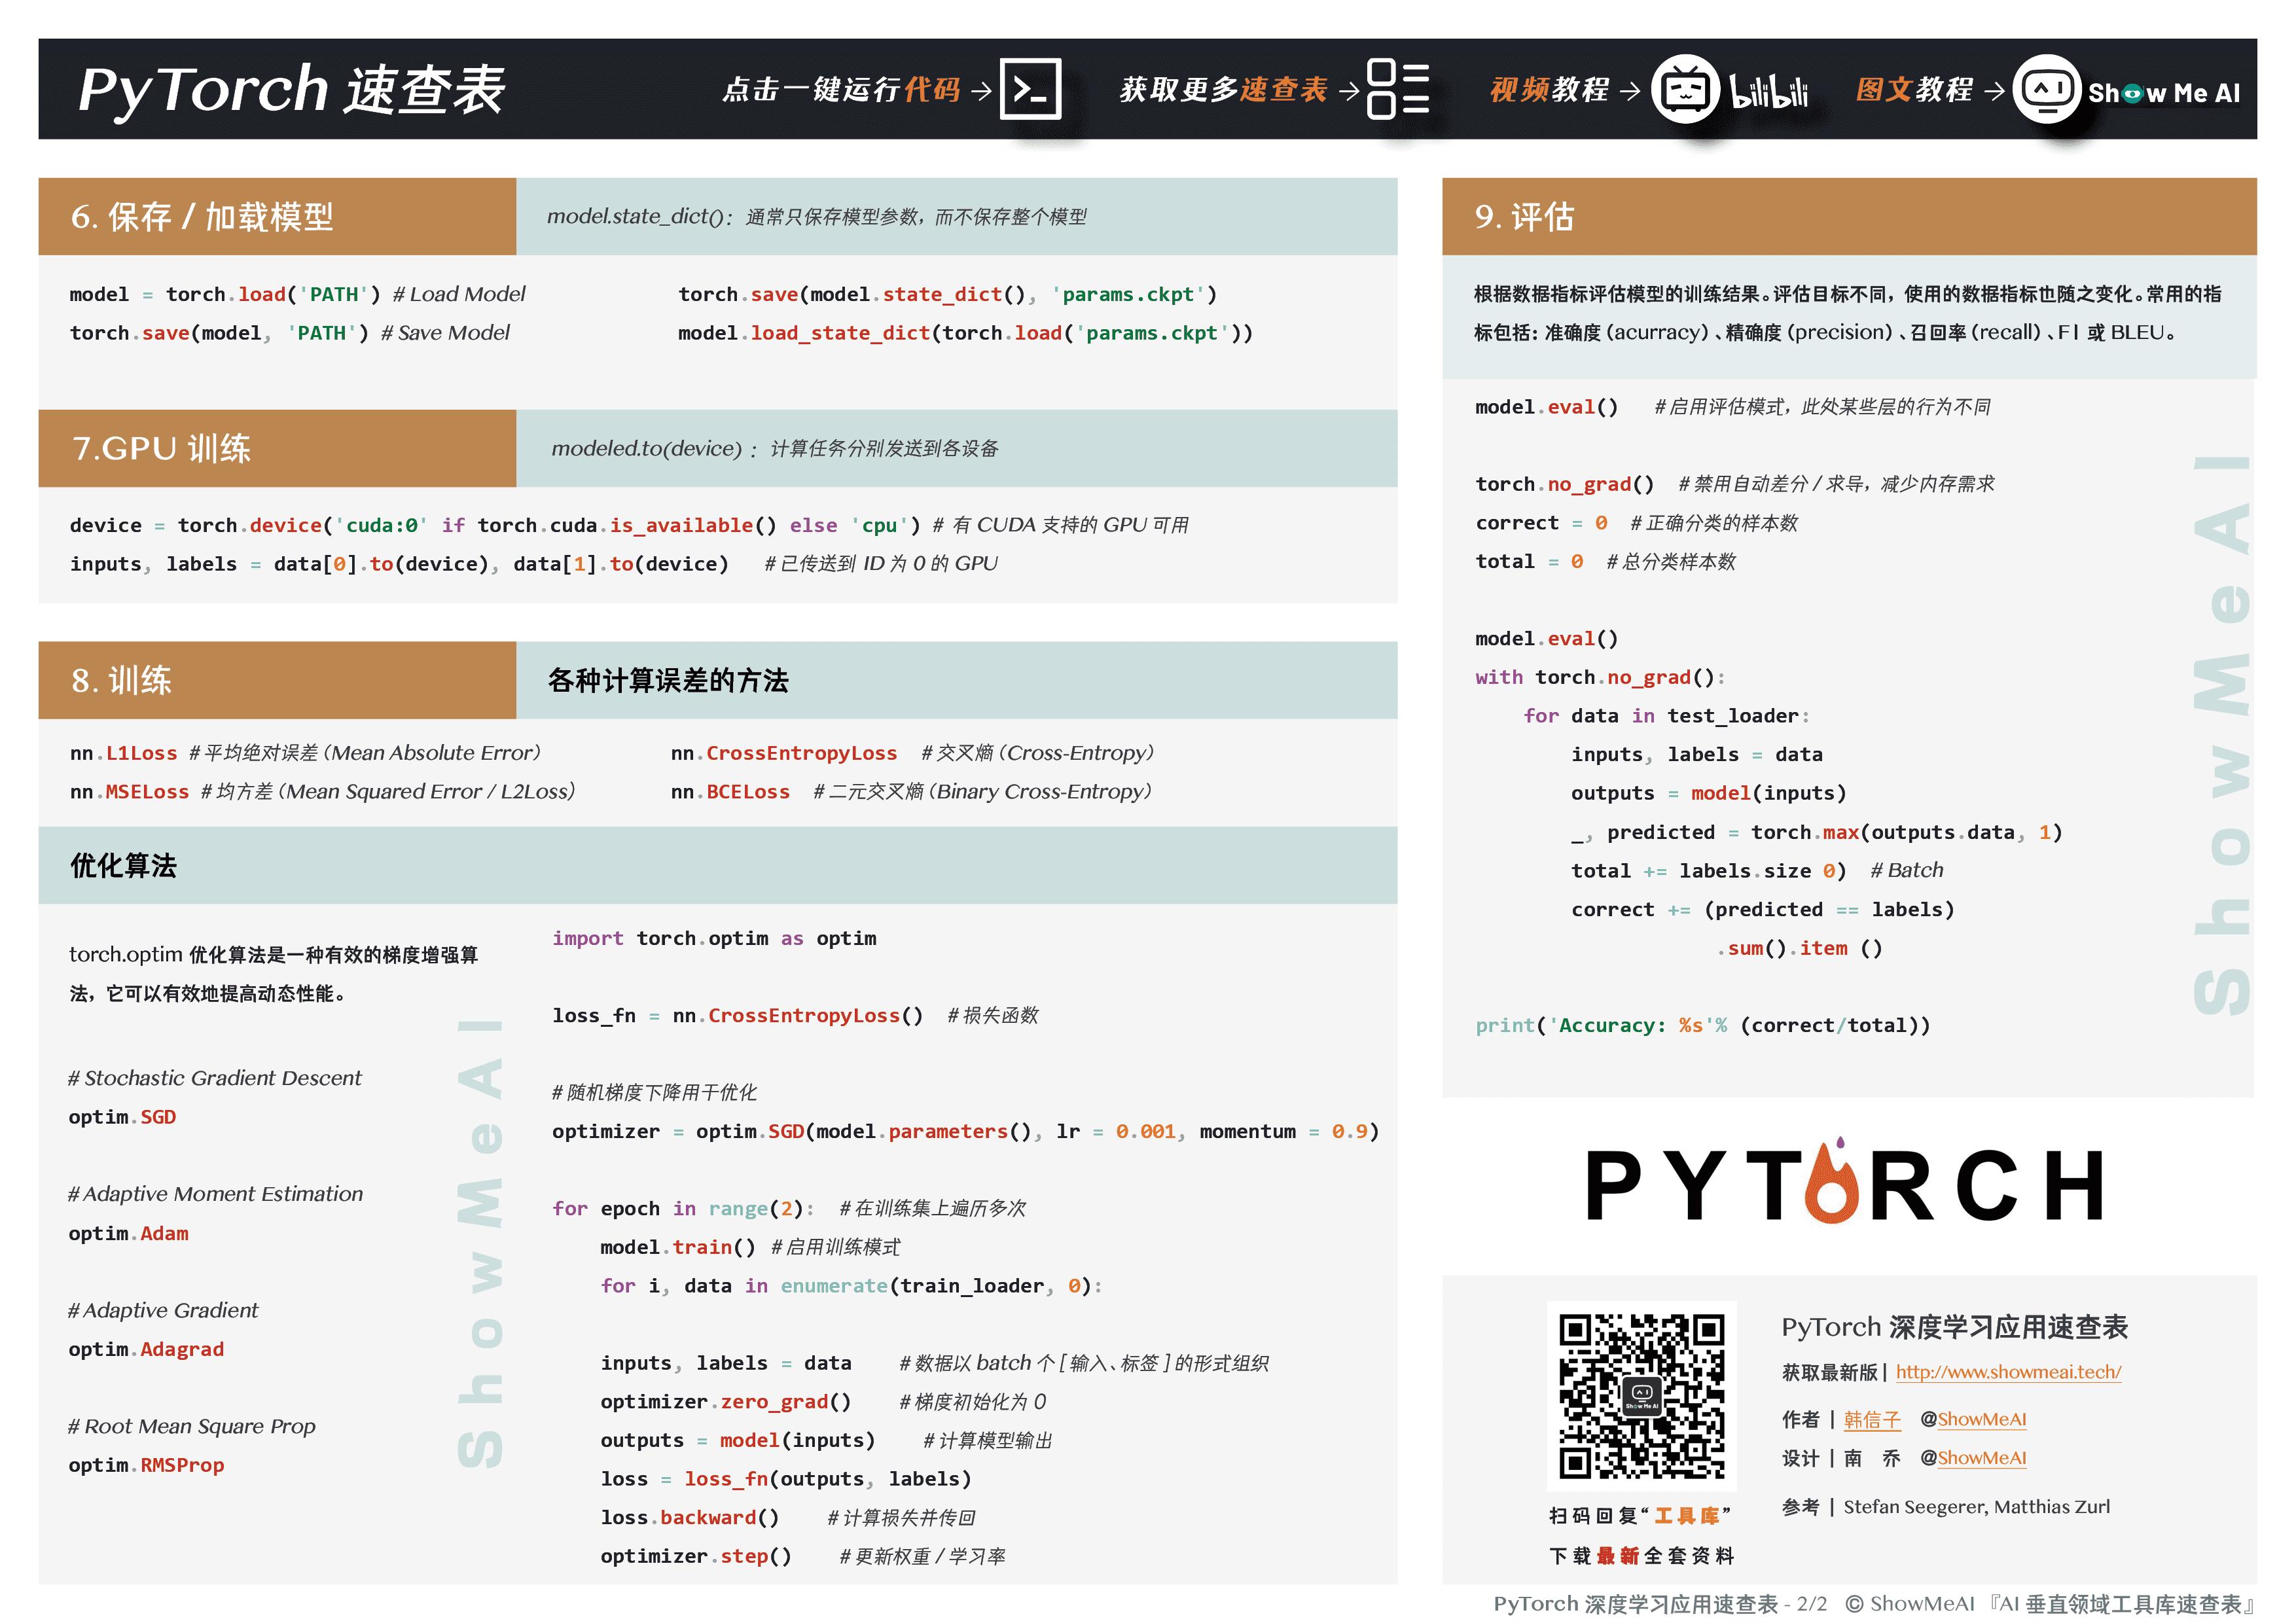This screenshot has width=2296, height=1623.
Task: Click the 图文教程 header text
Action: [1914, 90]
